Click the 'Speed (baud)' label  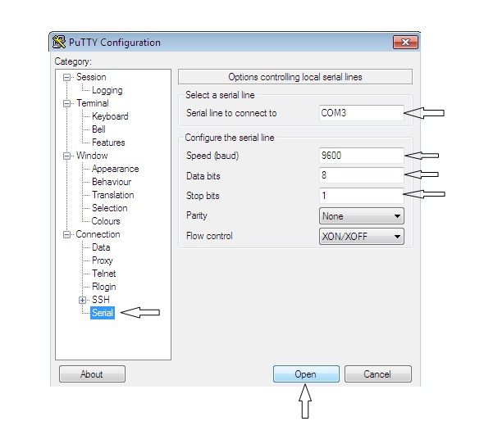point(212,156)
